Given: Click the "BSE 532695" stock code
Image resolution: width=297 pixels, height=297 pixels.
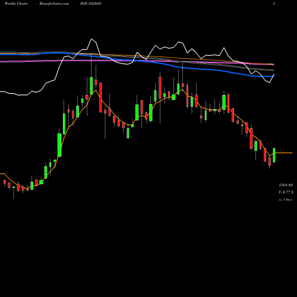Looking at the screenshot, I should [x=91, y=4].
